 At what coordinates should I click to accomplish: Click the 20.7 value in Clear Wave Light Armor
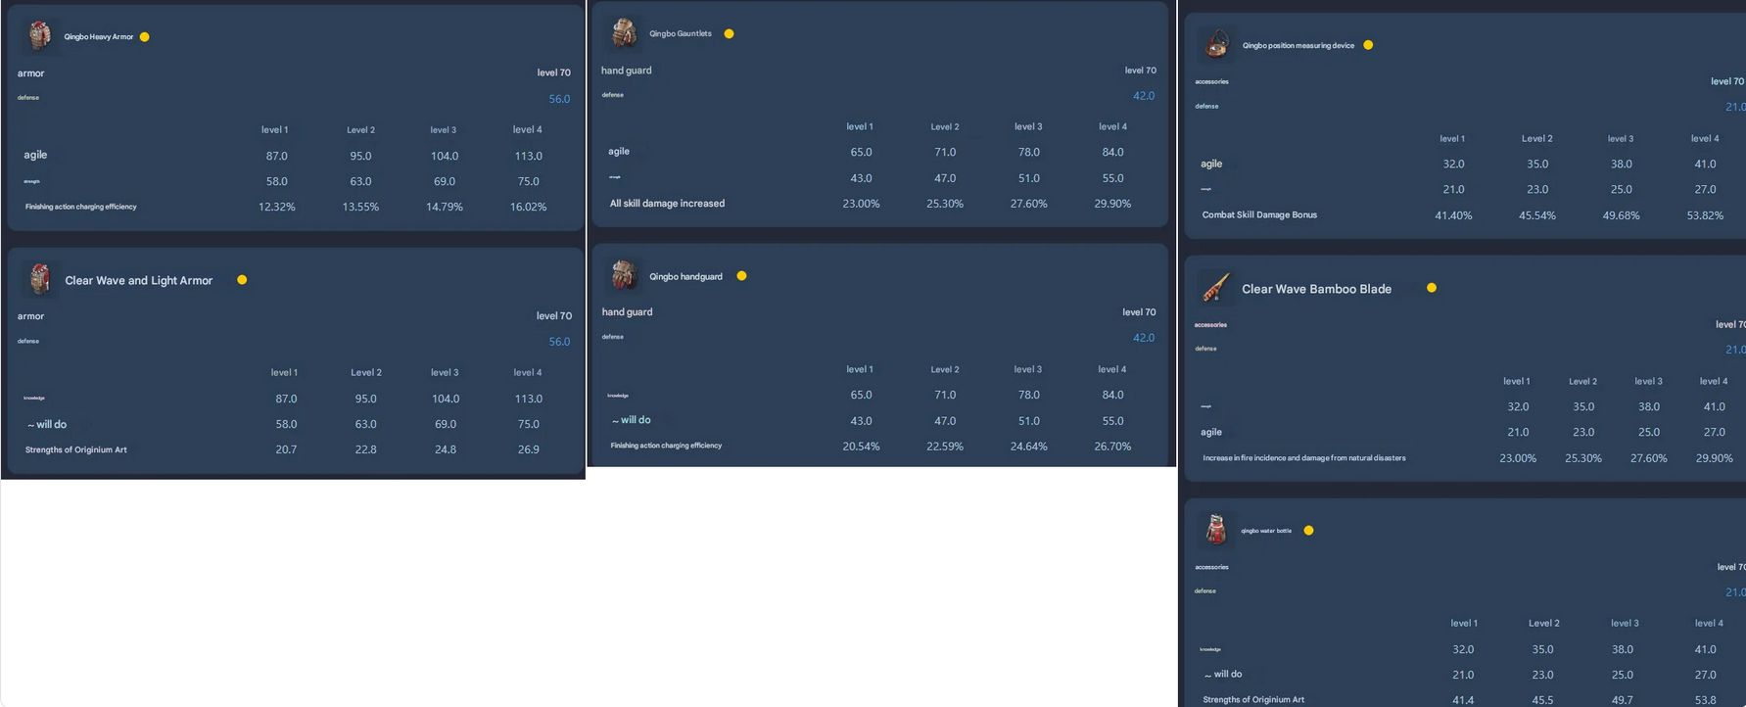[286, 449]
